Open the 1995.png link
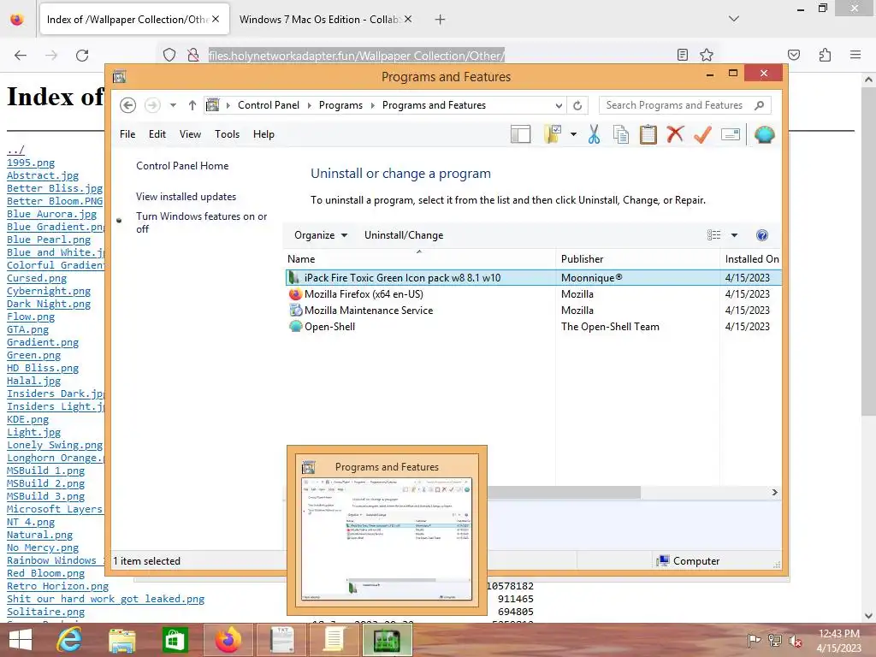 (31, 163)
